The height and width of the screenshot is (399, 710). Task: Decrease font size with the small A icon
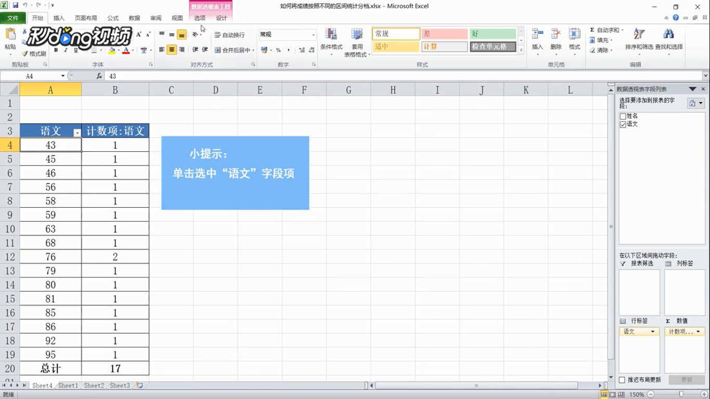[x=148, y=34]
